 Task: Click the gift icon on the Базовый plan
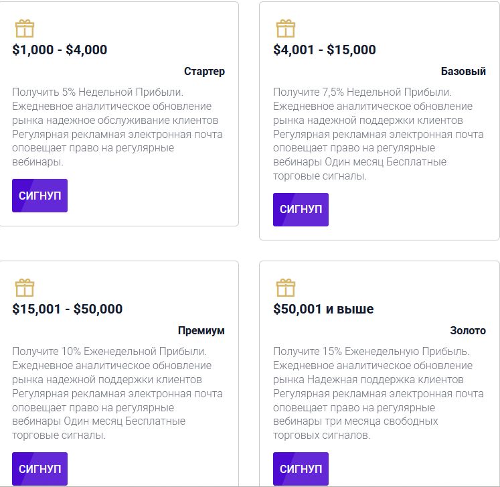point(285,29)
